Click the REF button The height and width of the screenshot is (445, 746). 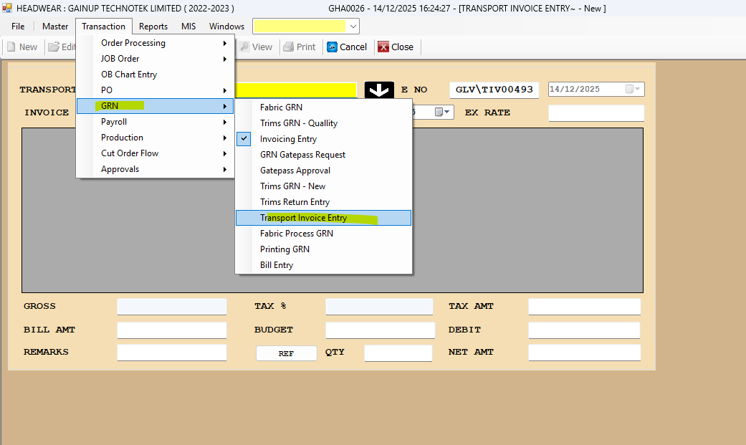[x=286, y=353]
